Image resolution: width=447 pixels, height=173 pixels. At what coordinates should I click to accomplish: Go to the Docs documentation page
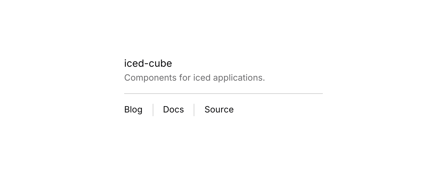[174, 110]
